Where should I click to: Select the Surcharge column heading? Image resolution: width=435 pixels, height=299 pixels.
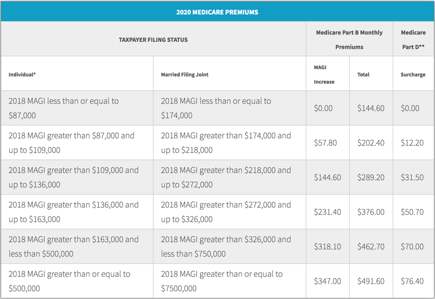point(413,74)
